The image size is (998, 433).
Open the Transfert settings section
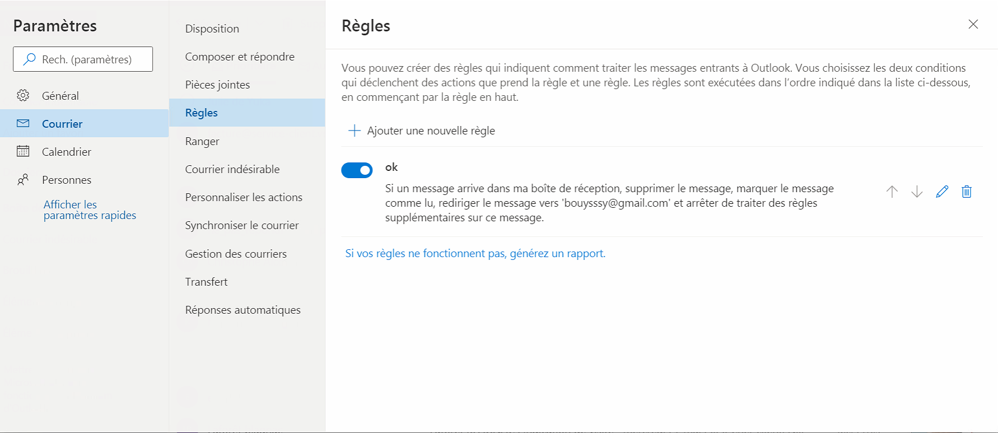(206, 282)
